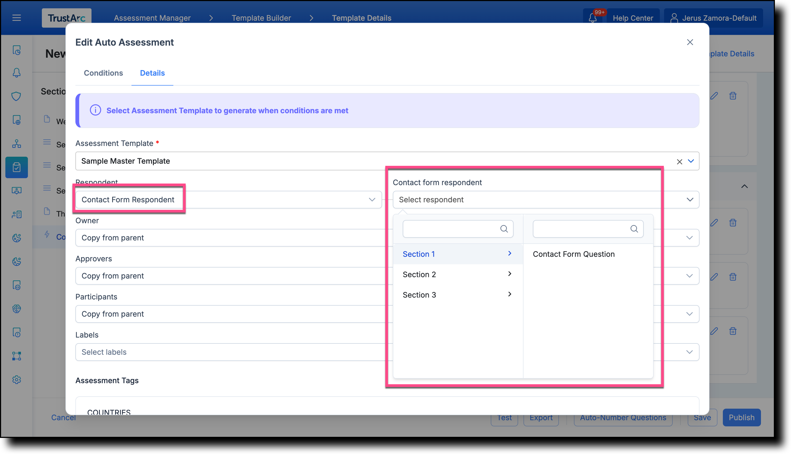Viewport: 791px width, 454px height.
Task: Go to Template Details breadcrumb
Action: [x=361, y=18]
